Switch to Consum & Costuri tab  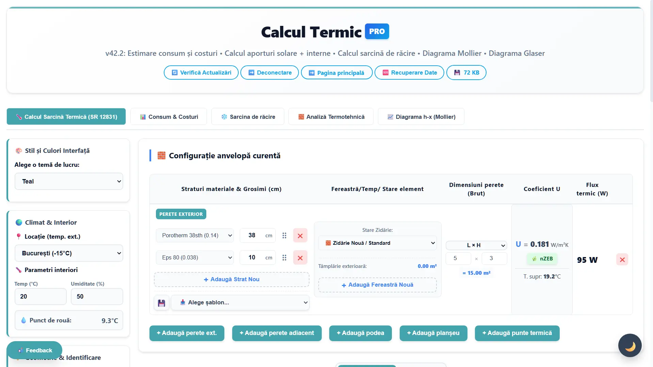click(169, 117)
